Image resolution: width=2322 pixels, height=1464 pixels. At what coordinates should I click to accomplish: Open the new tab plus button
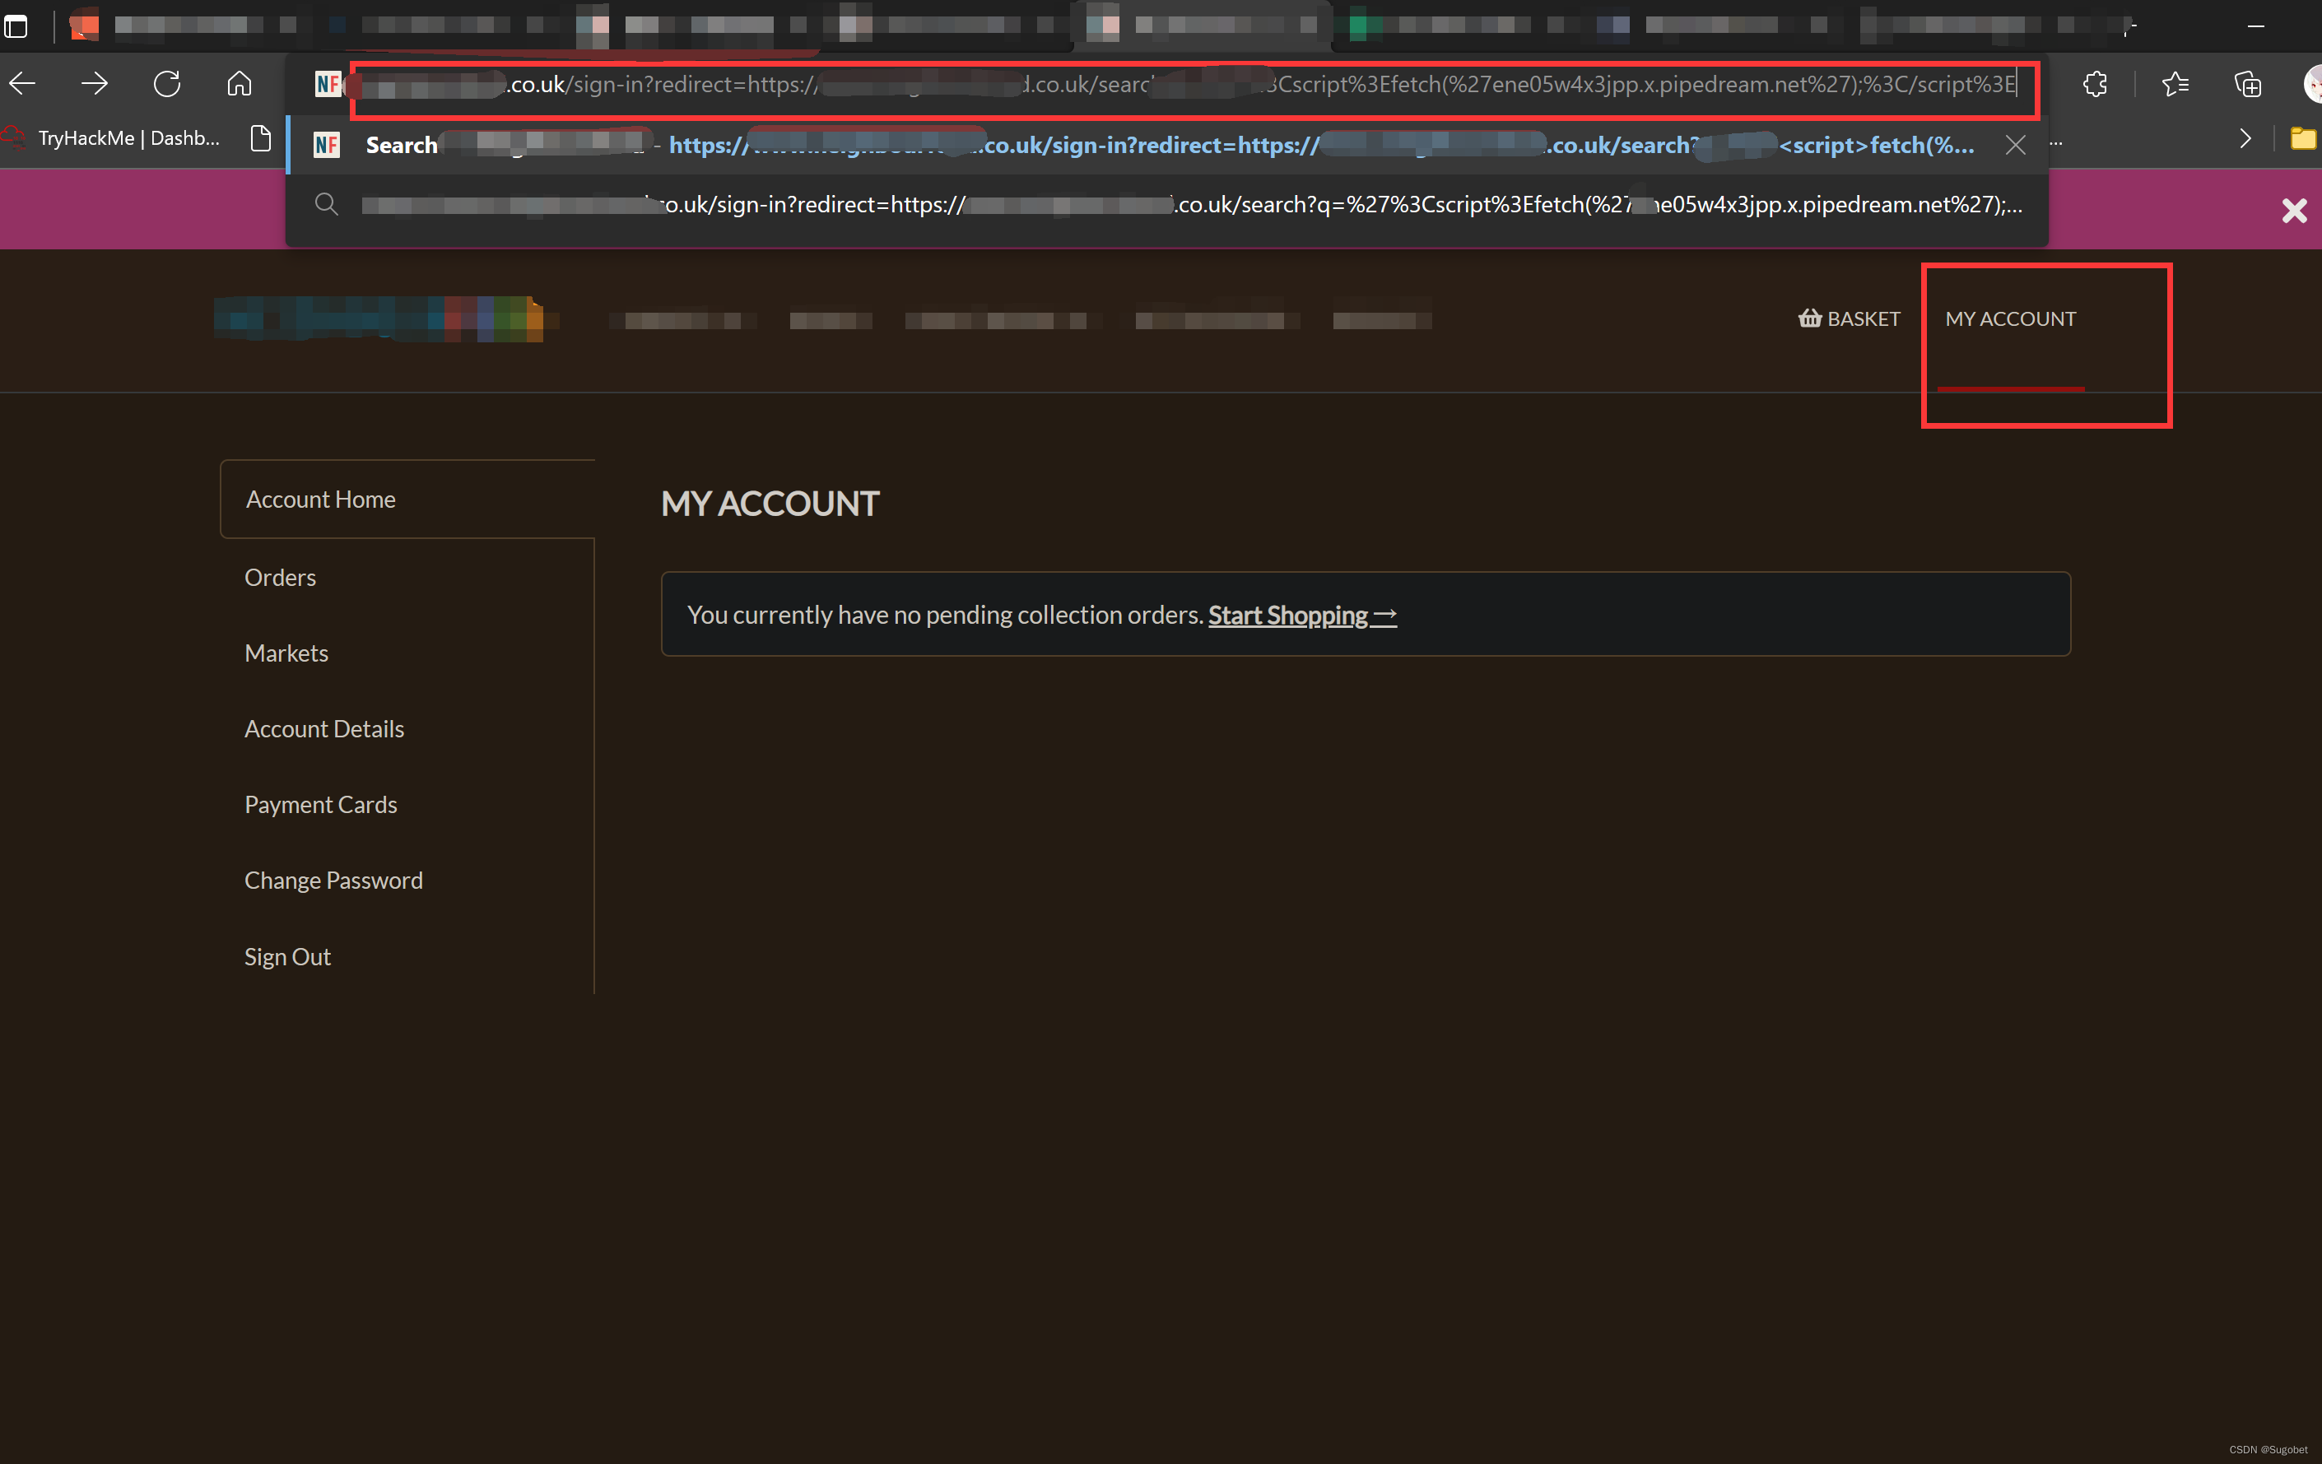pyautogui.click(x=2129, y=26)
